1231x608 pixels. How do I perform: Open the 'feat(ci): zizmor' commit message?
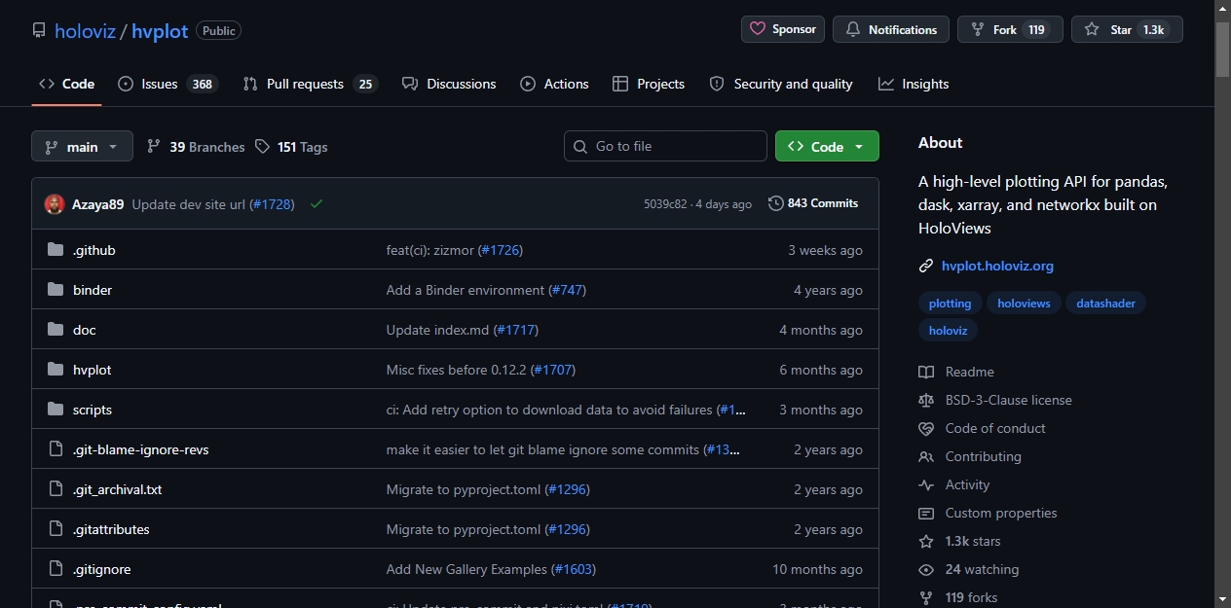pyautogui.click(x=429, y=250)
